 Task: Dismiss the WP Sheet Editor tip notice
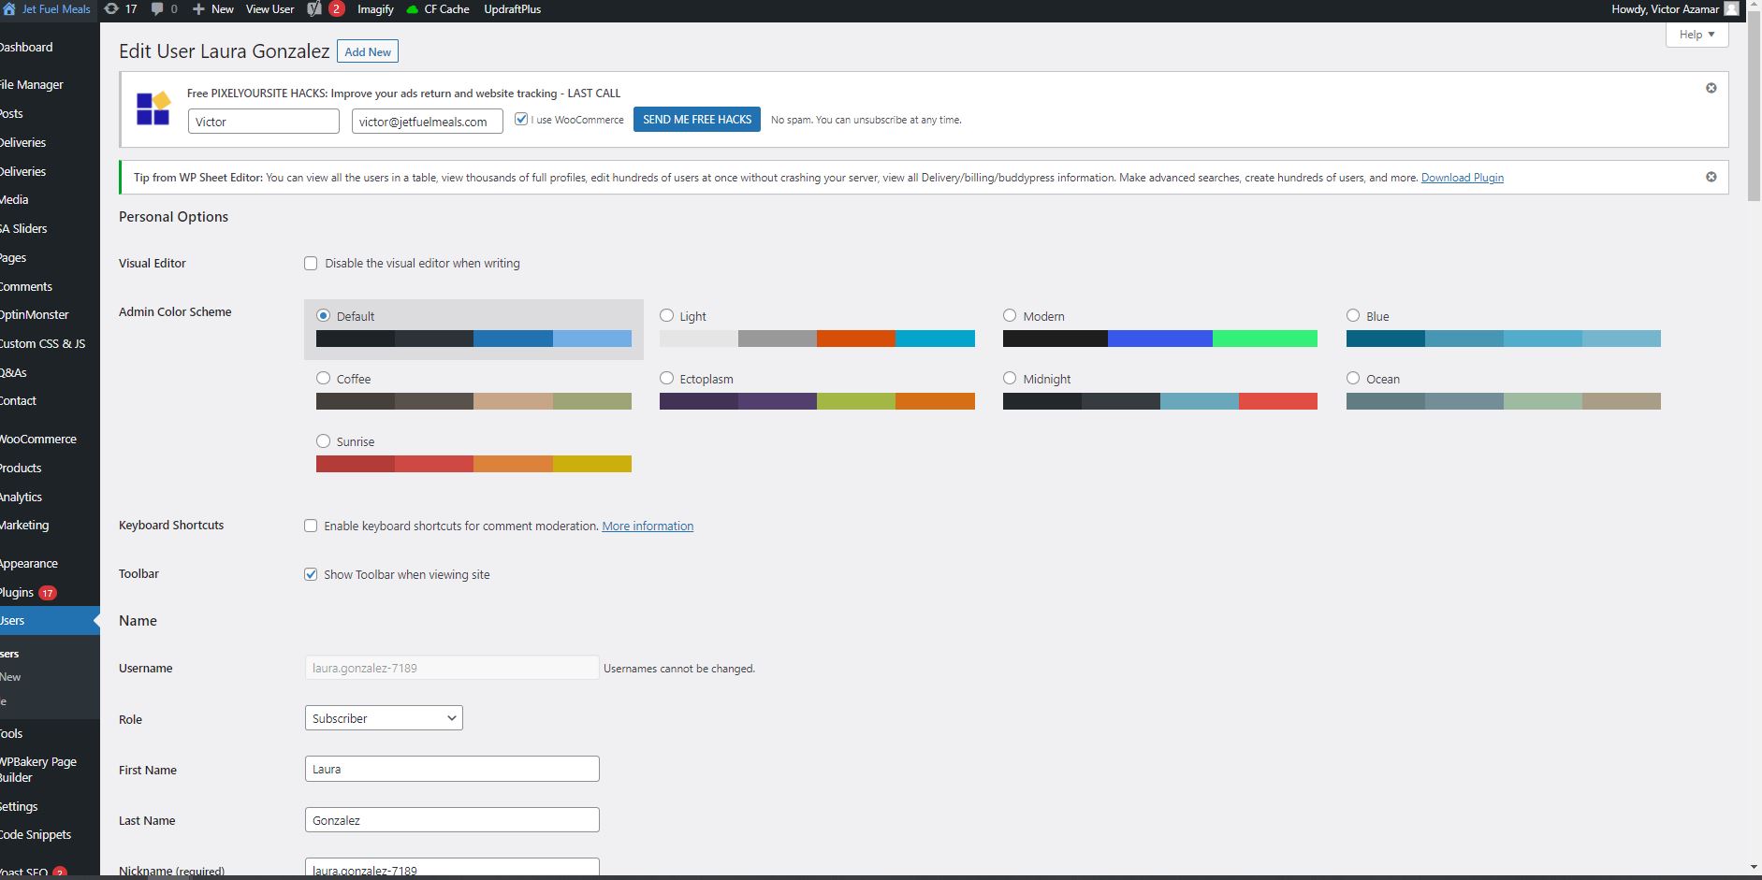tap(1711, 177)
